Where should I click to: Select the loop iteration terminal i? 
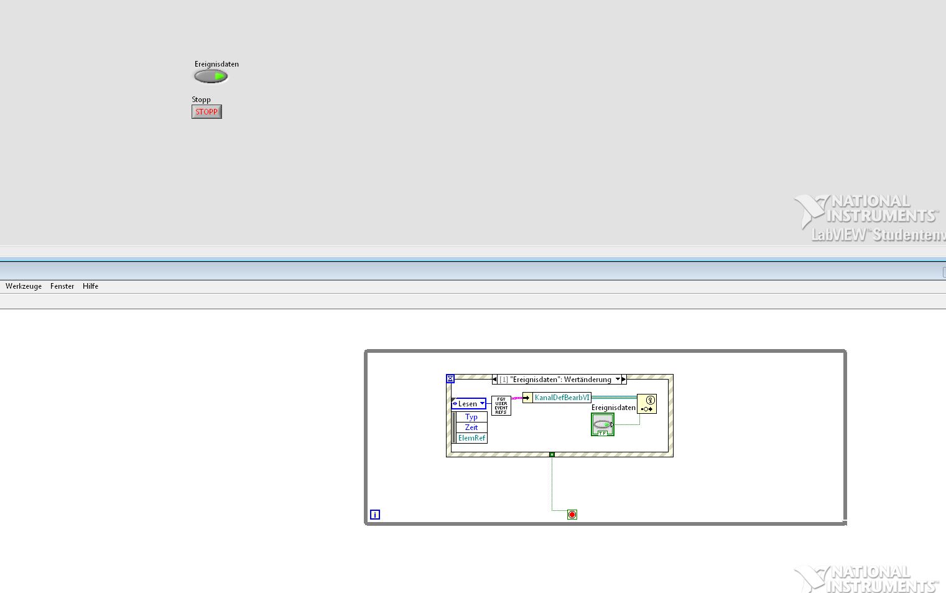(x=375, y=515)
